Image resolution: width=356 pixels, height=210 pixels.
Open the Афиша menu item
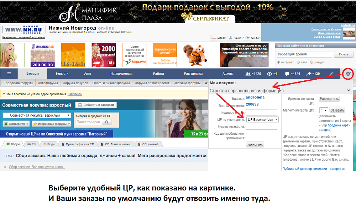pos(228,74)
